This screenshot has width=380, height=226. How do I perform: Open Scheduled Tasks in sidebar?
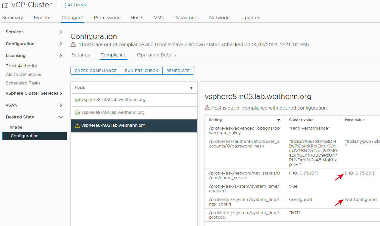[23, 83]
